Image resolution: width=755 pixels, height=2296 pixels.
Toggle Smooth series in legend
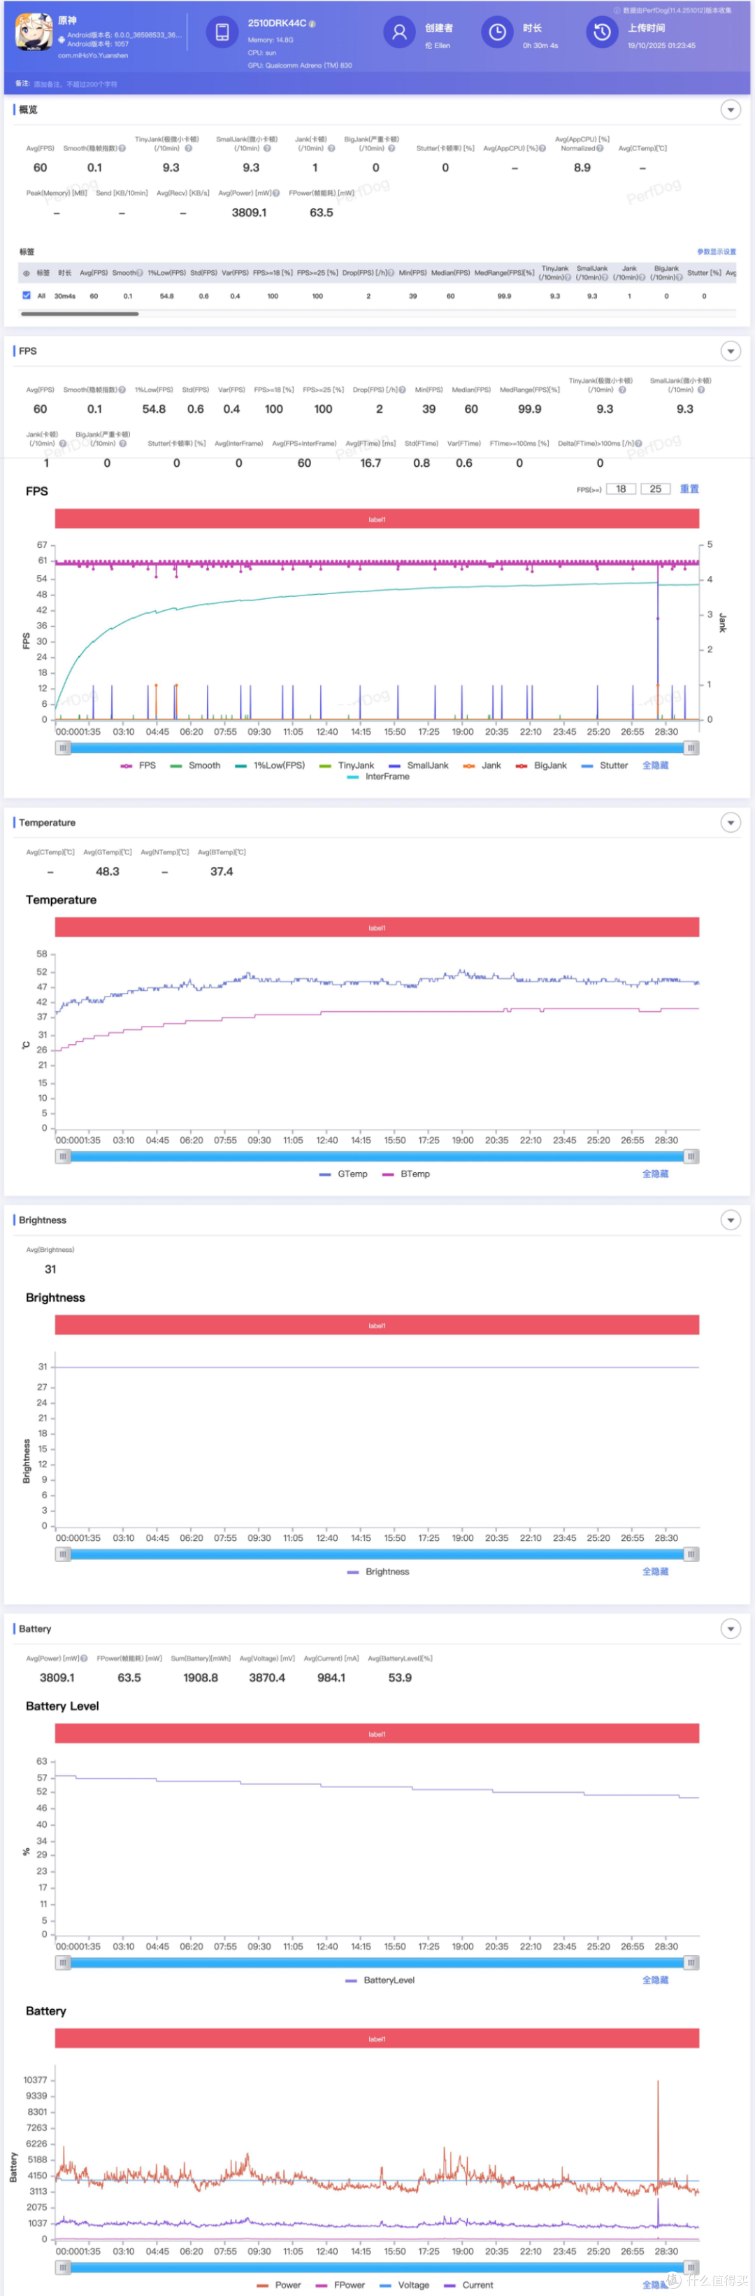tap(195, 766)
